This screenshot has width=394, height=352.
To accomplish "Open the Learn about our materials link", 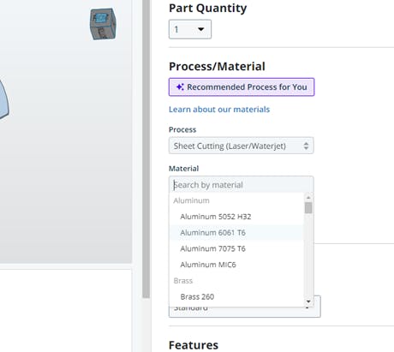I will click(219, 110).
